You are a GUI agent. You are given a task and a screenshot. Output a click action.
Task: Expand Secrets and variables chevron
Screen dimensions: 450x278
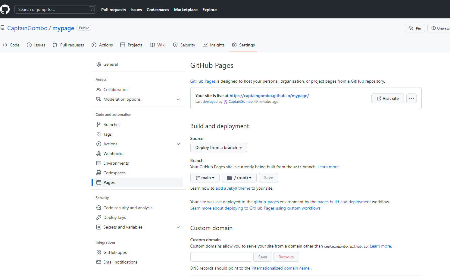click(178, 227)
